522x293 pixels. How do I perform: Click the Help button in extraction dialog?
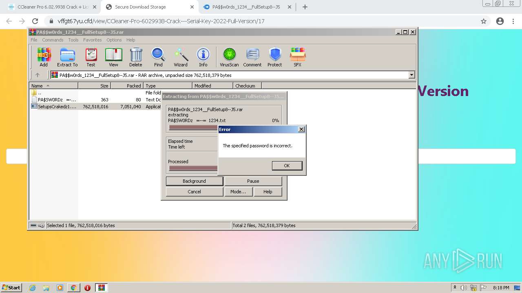[268, 192]
